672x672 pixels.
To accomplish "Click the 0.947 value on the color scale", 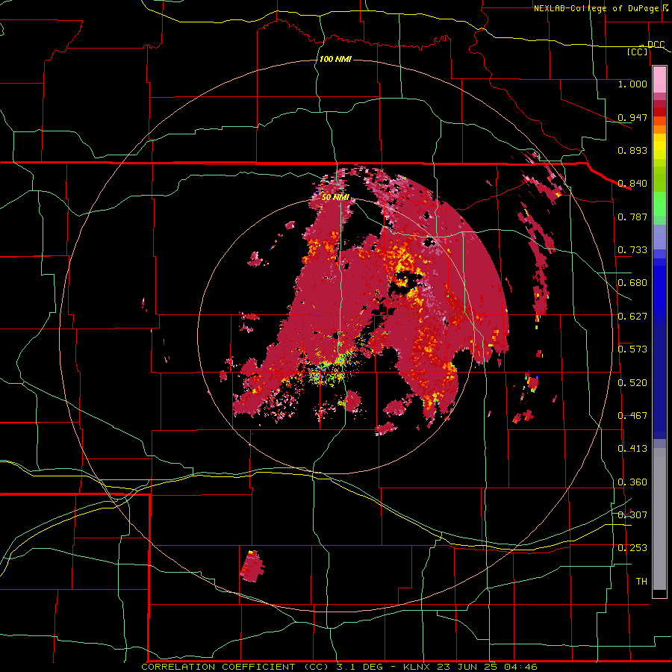I will point(632,117).
